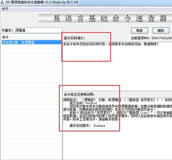Click the 当前程序MD5 value text
The height and width of the screenshot is (160, 172).
162,38
